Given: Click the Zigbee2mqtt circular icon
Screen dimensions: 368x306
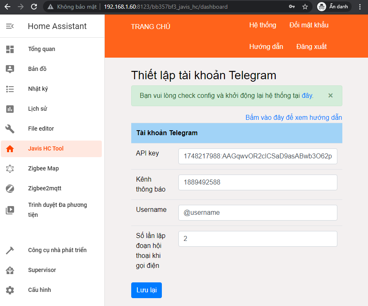Looking at the screenshot, I should coord(10,189).
